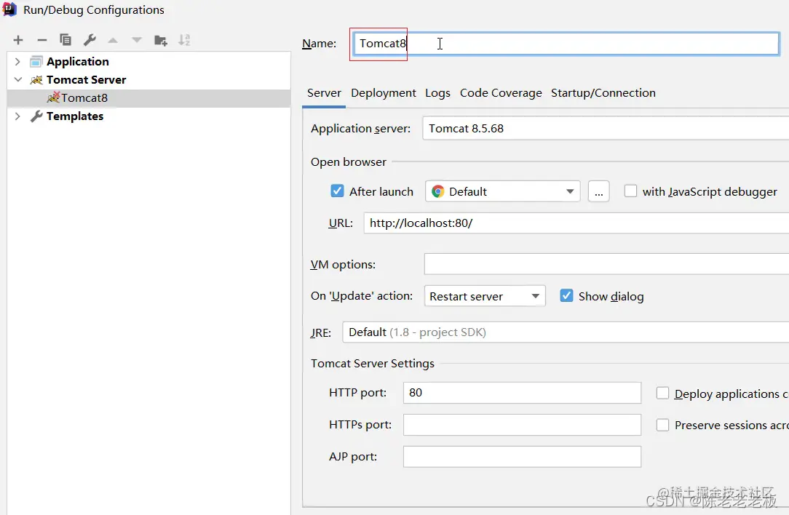Viewport: 789px width, 515px height.
Task: Click the 'Open browser' section label
Action: (x=349, y=162)
